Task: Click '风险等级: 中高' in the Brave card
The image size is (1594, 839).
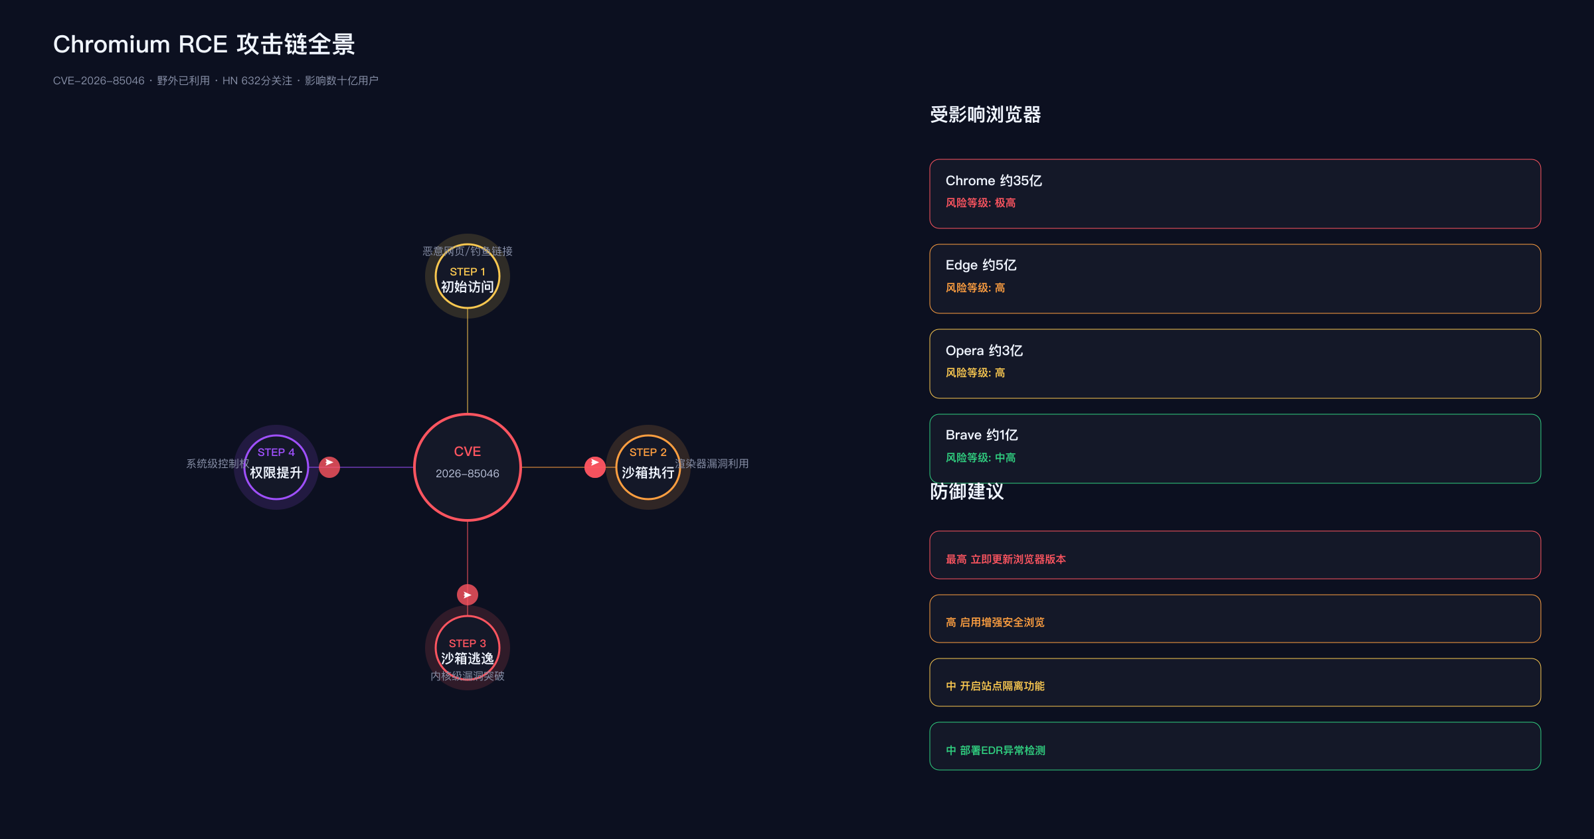Action: click(x=981, y=457)
